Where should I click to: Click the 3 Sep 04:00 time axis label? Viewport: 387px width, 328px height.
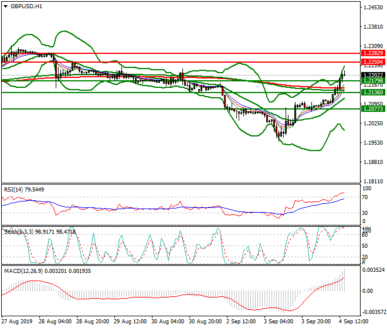coord(279,322)
